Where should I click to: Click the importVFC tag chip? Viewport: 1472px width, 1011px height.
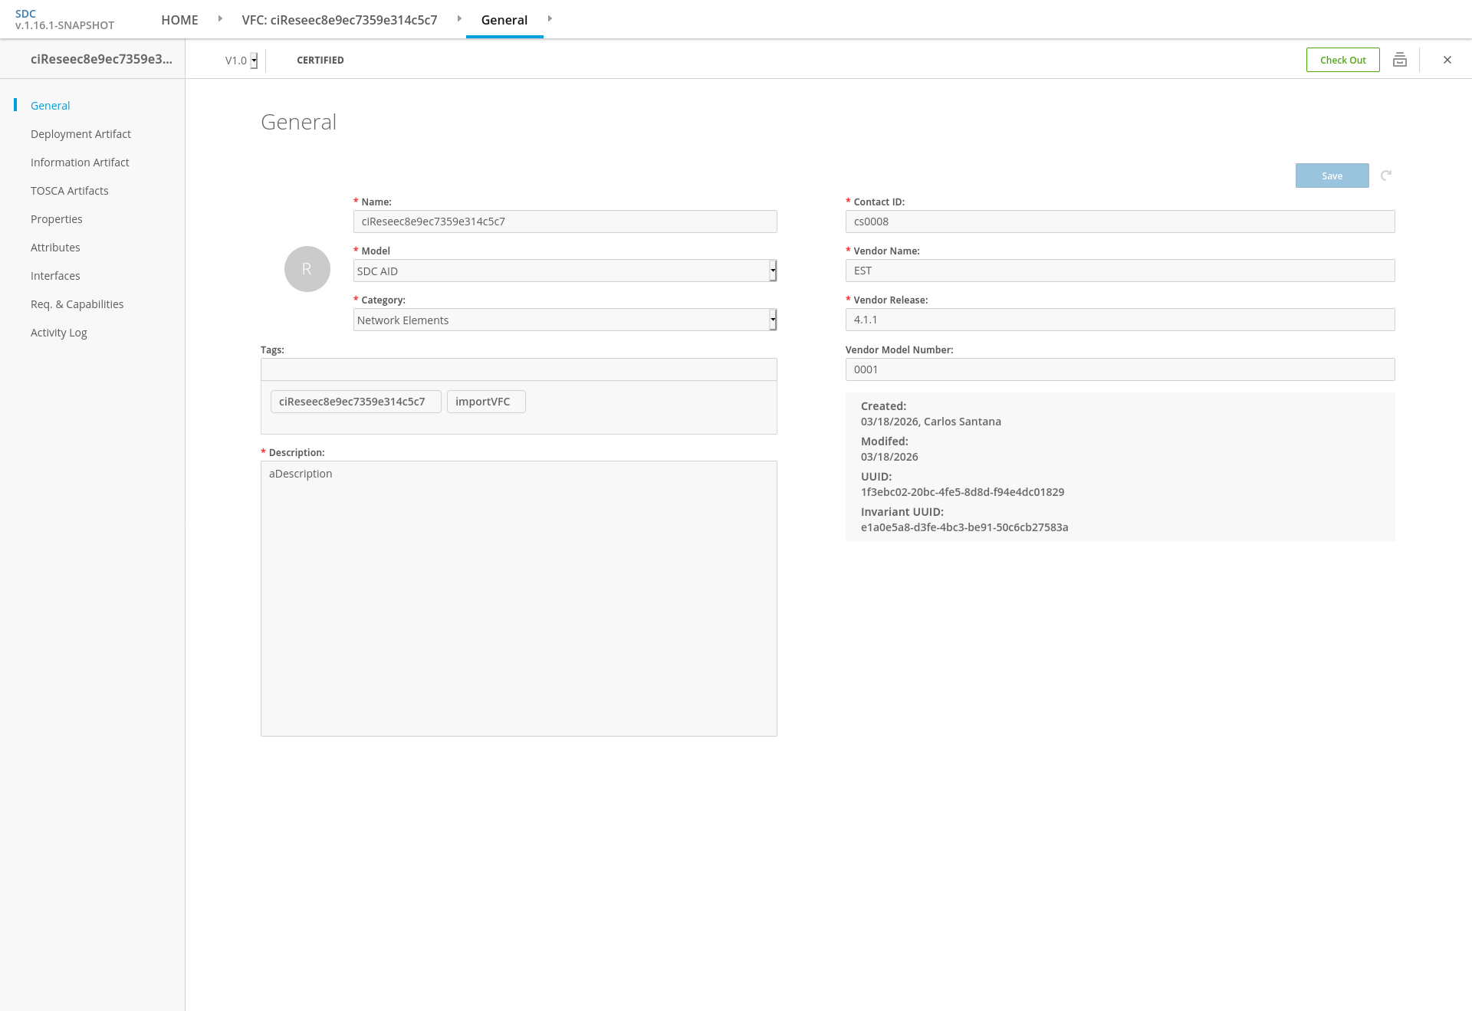pyautogui.click(x=485, y=402)
